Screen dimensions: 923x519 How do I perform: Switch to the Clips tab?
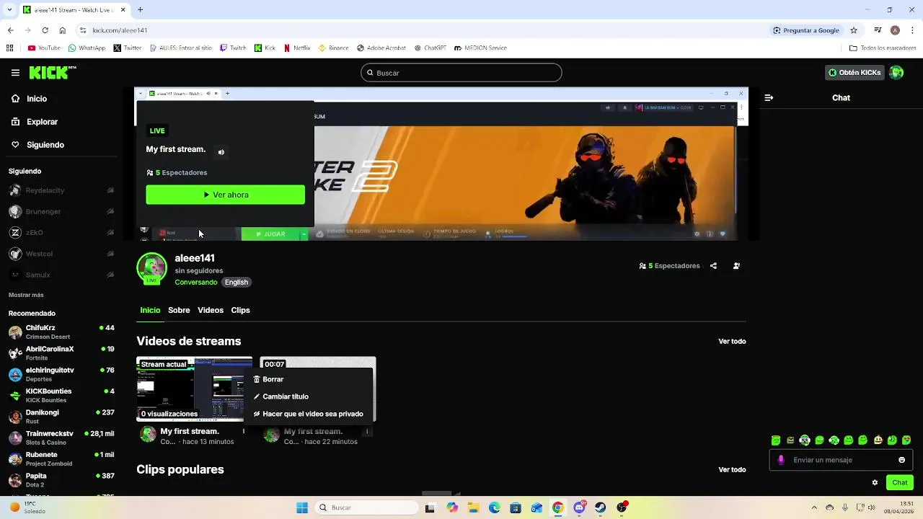coord(240,311)
